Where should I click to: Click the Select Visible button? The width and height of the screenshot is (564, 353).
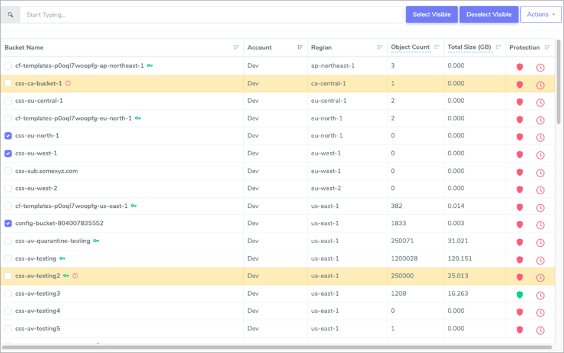431,14
